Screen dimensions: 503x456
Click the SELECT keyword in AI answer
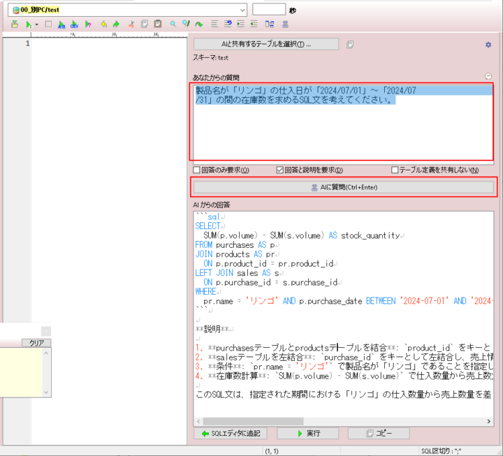207,226
